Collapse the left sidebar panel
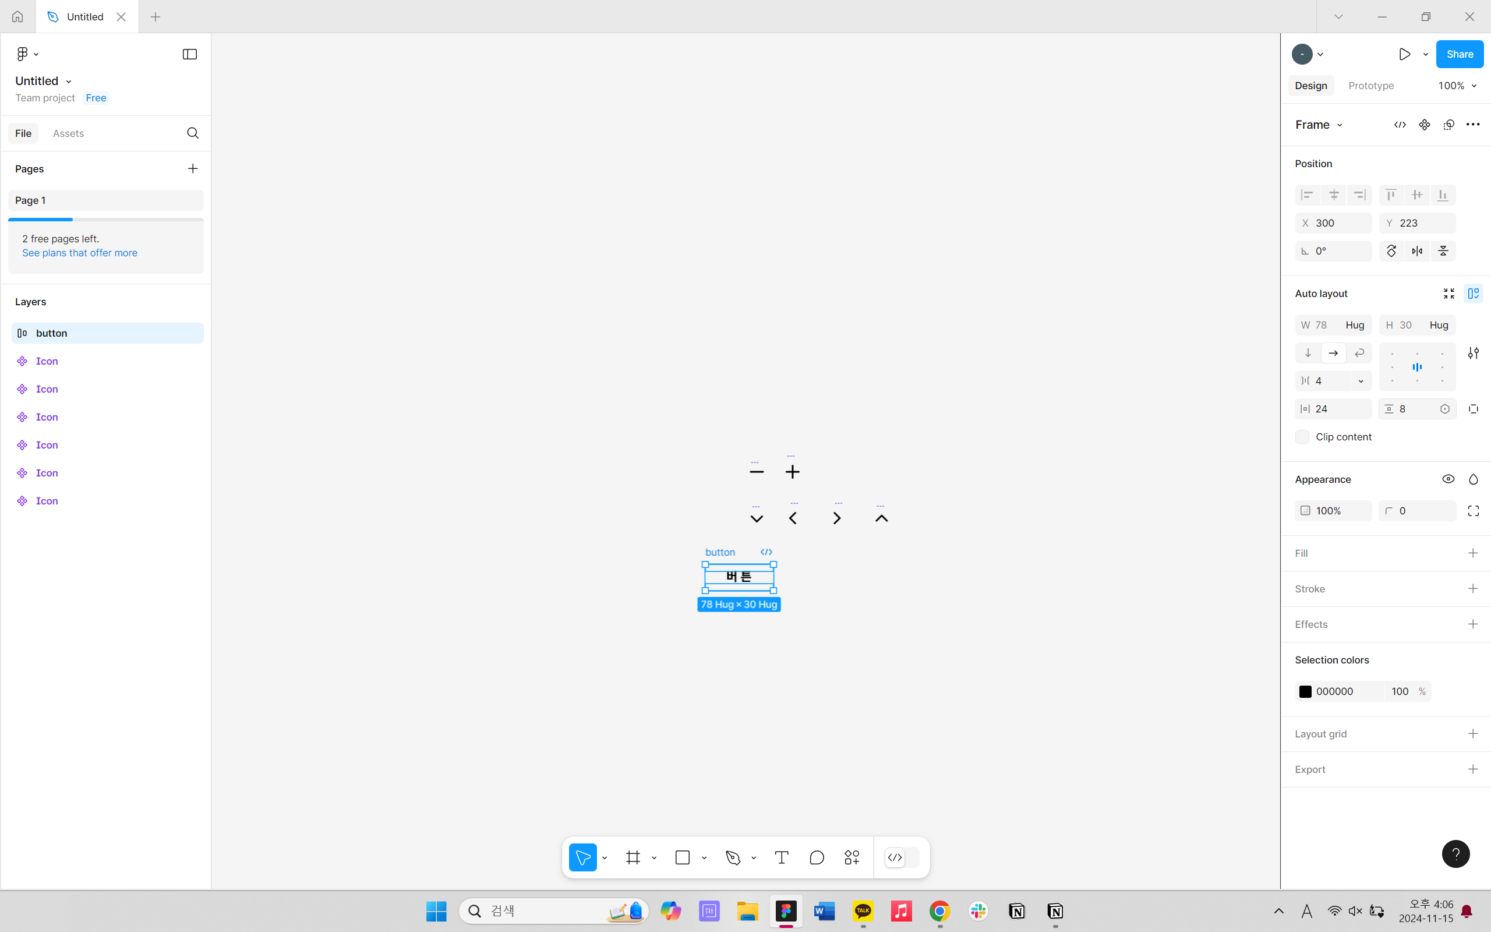Viewport: 1491px width, 932px height. pos(190,54)
